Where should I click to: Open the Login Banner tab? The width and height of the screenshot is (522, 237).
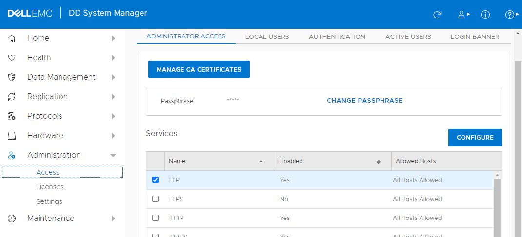[475, 36]
